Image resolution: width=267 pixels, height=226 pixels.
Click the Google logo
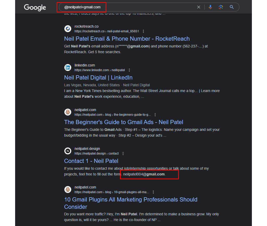[35, 8]
